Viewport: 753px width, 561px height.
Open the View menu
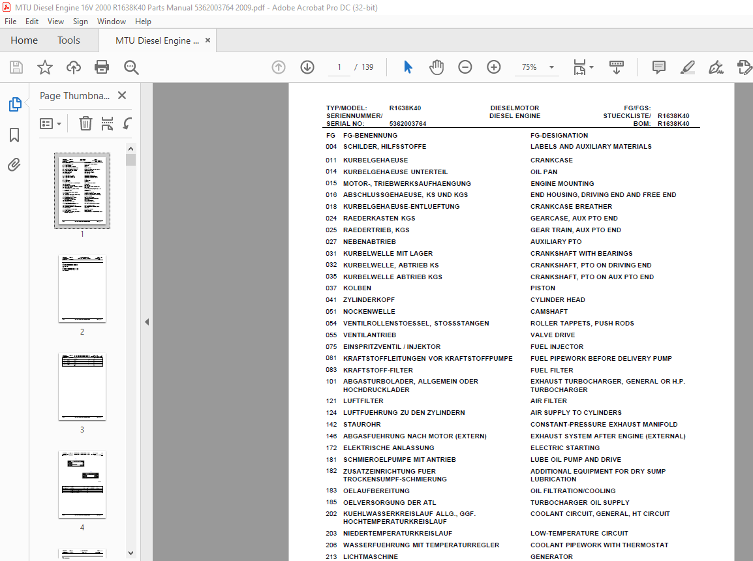pos(55,21)
